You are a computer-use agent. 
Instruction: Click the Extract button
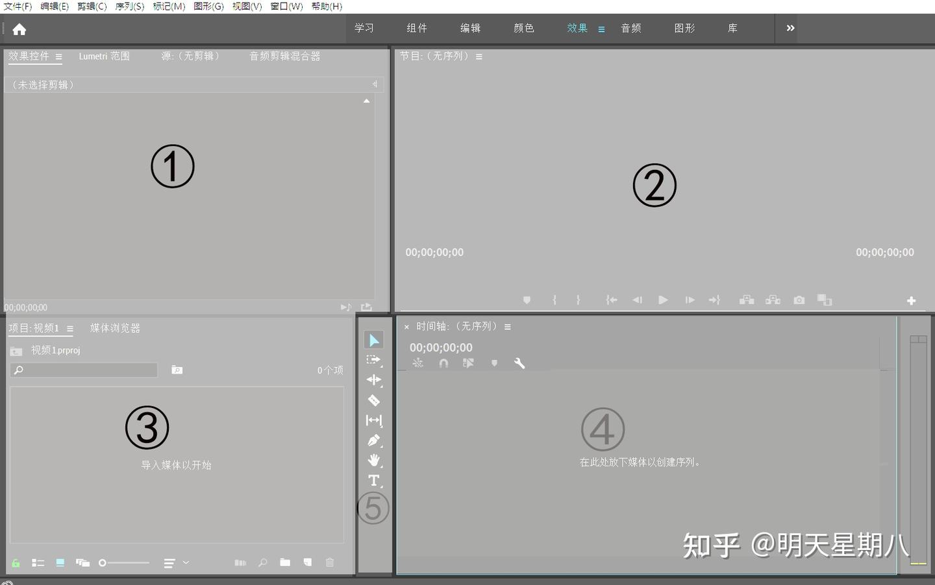tap(773, 300)
